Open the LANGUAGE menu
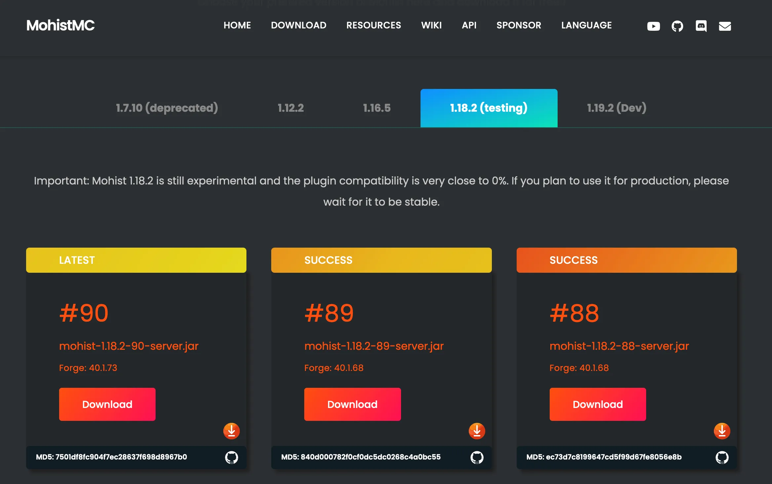The image size is (772, 484). [x=586, y=25]
